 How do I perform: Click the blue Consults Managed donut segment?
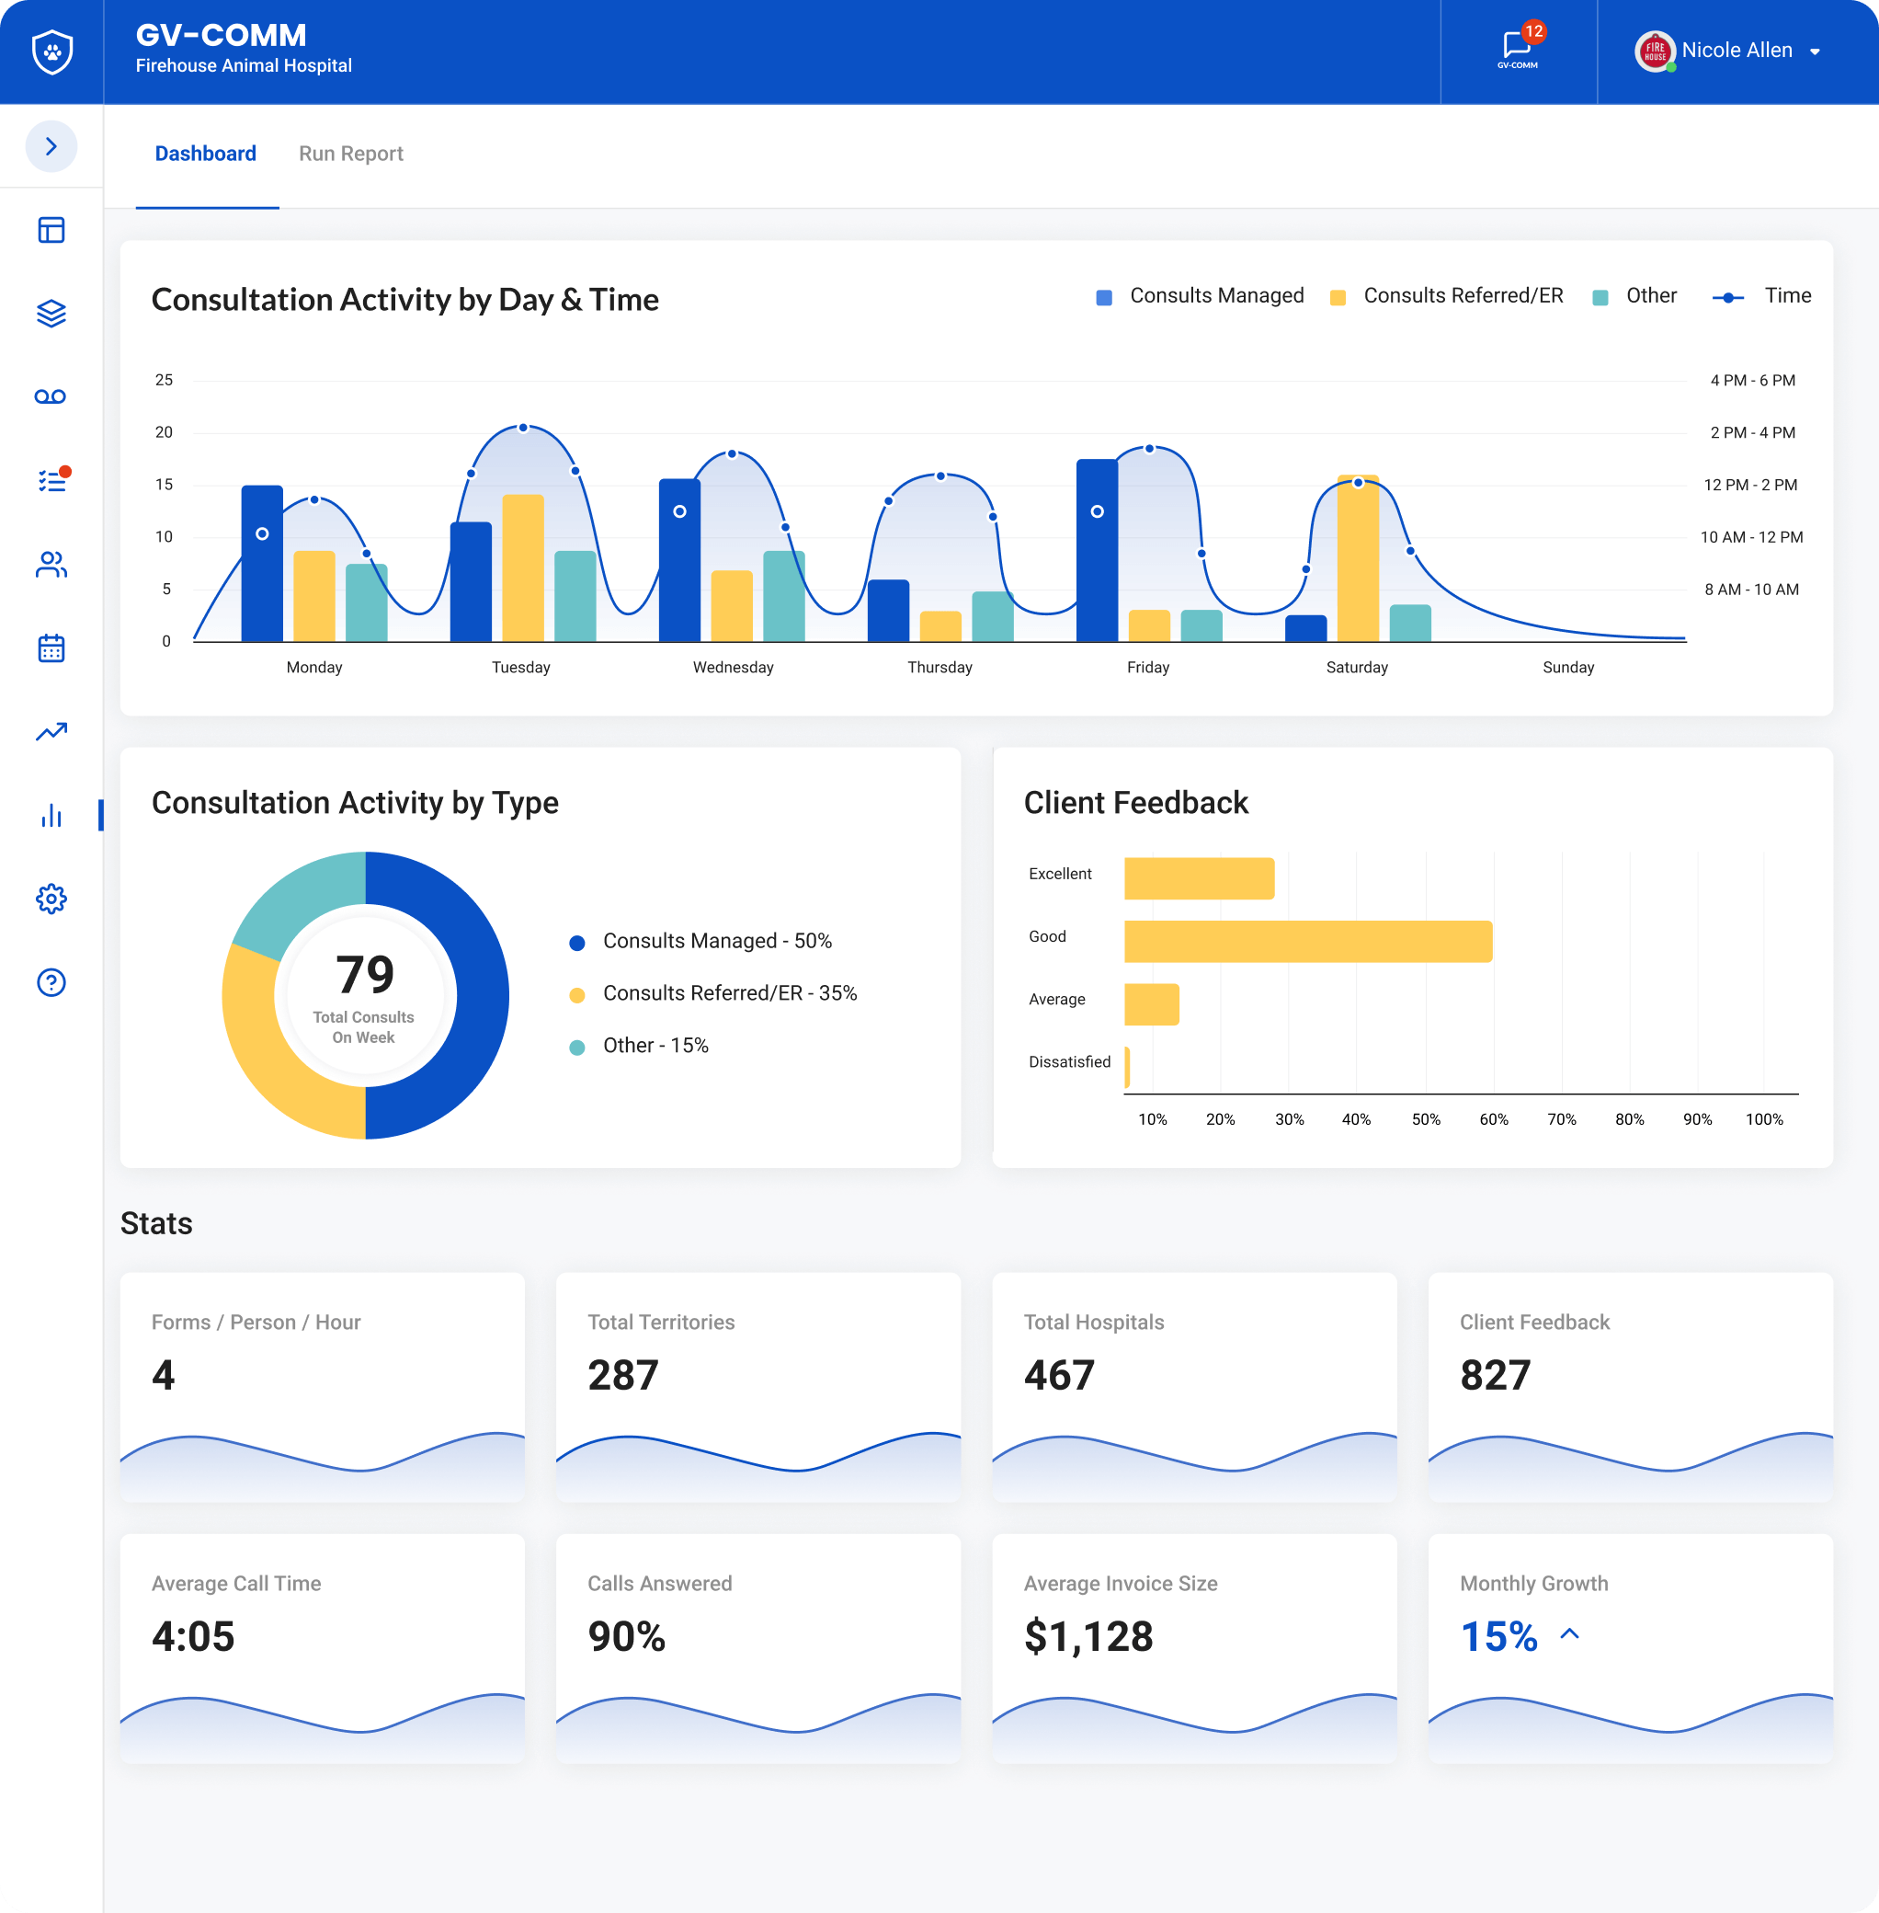[x=482, y=997]
